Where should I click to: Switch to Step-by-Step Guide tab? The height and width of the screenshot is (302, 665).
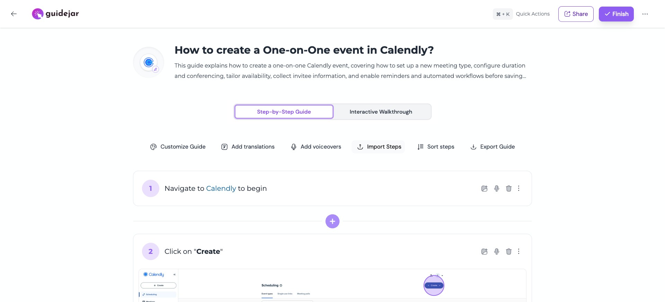tap(284, 112)
